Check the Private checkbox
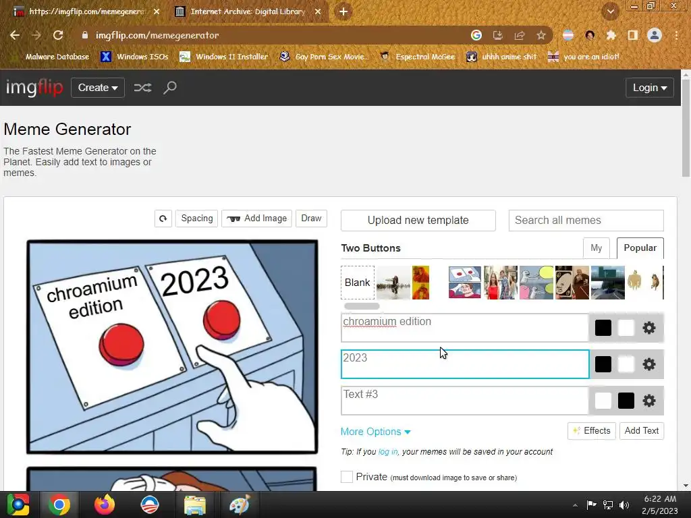691x518 pixels. (347, 477)
